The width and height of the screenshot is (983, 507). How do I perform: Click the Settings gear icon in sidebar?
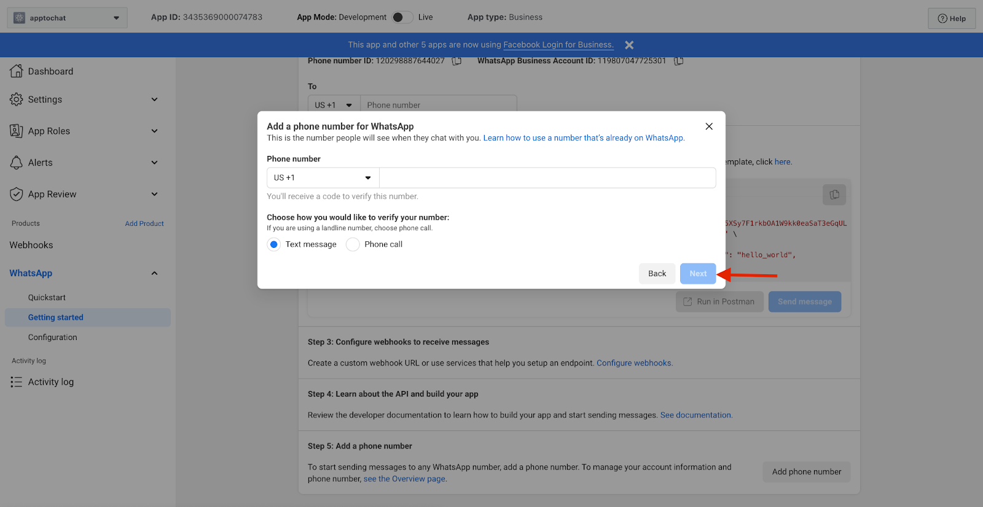(x=17, y=99)
